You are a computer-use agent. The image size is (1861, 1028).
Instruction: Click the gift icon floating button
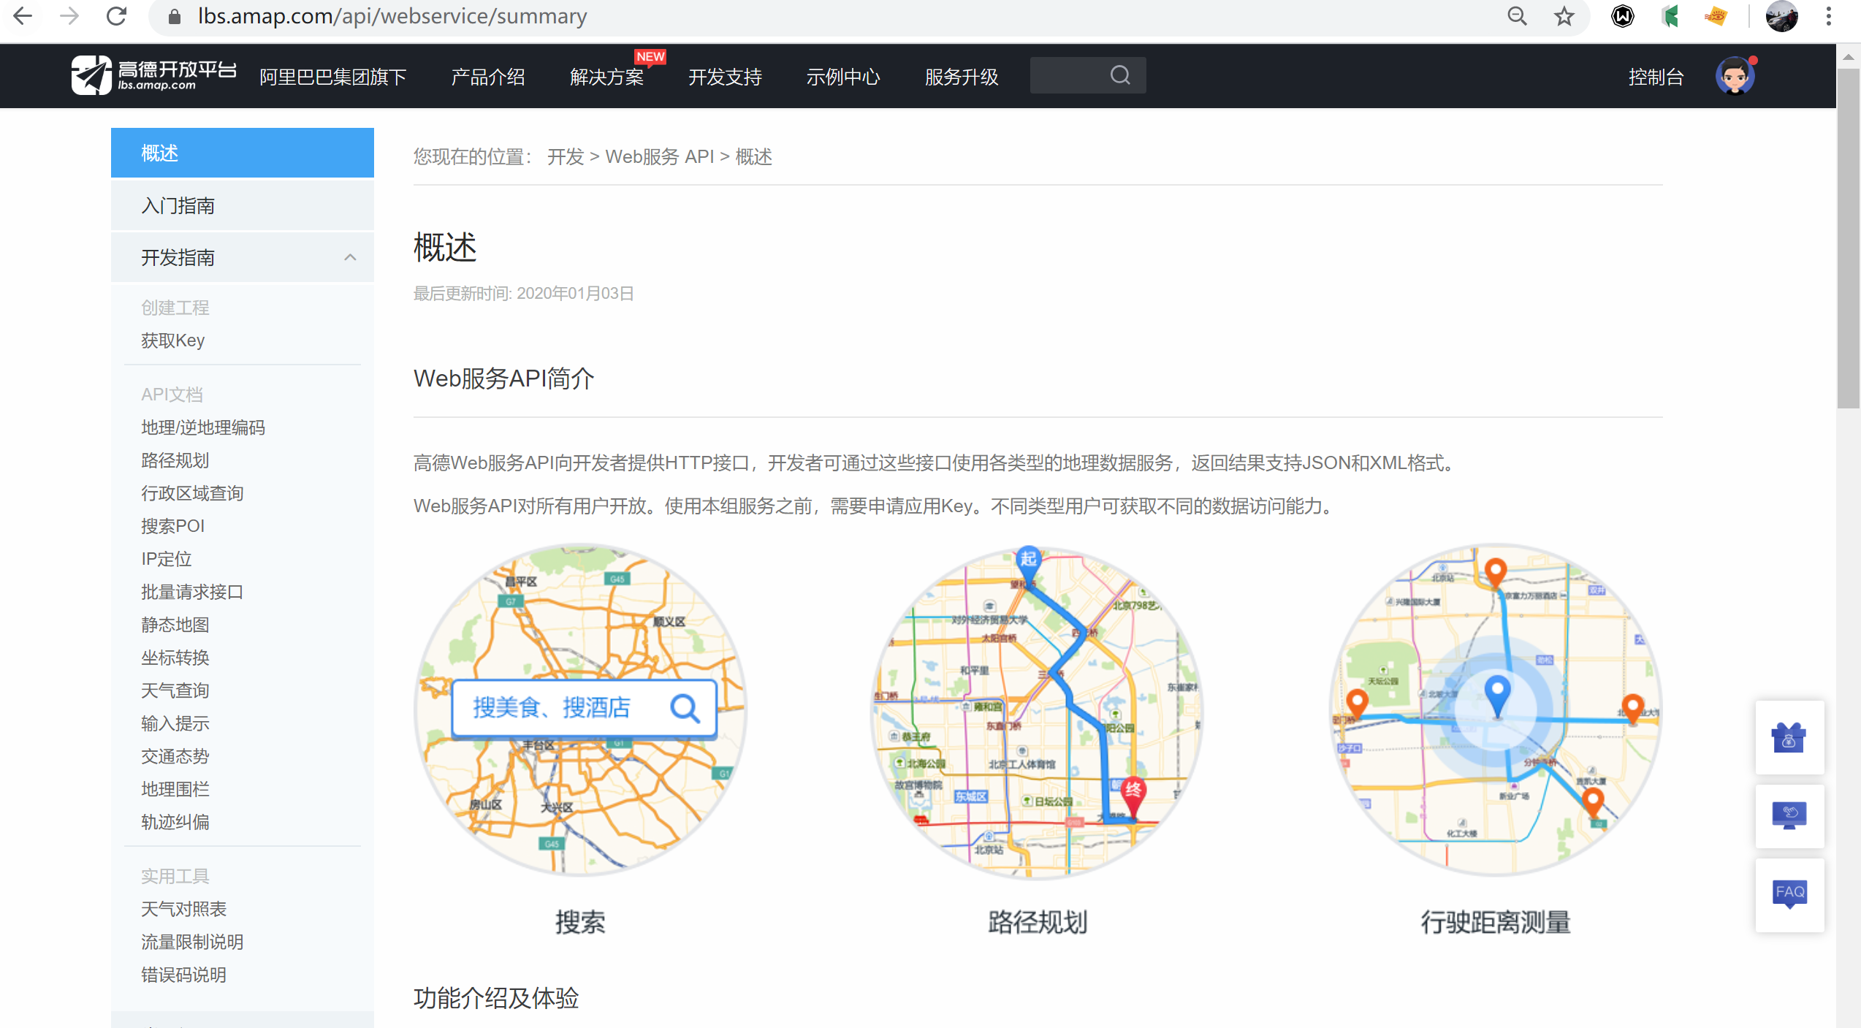pos(1789,738)
